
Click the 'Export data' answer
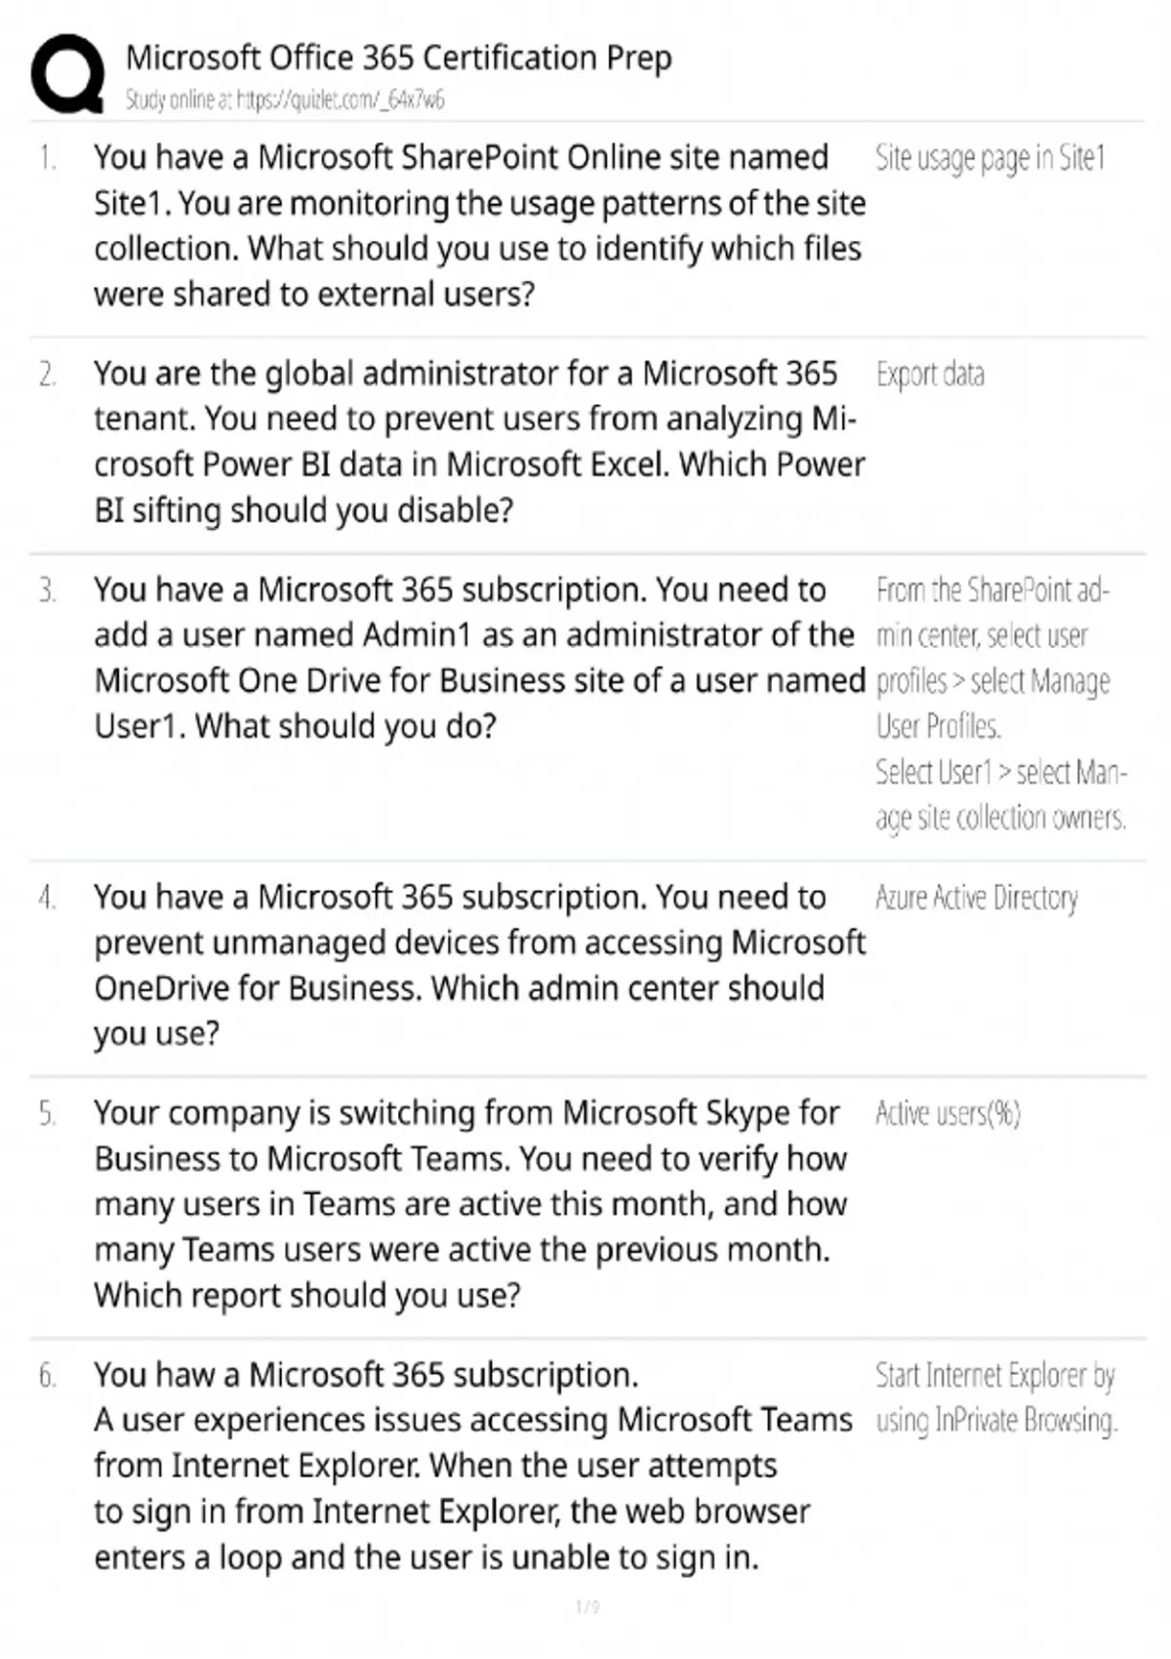tap(930, 375)
